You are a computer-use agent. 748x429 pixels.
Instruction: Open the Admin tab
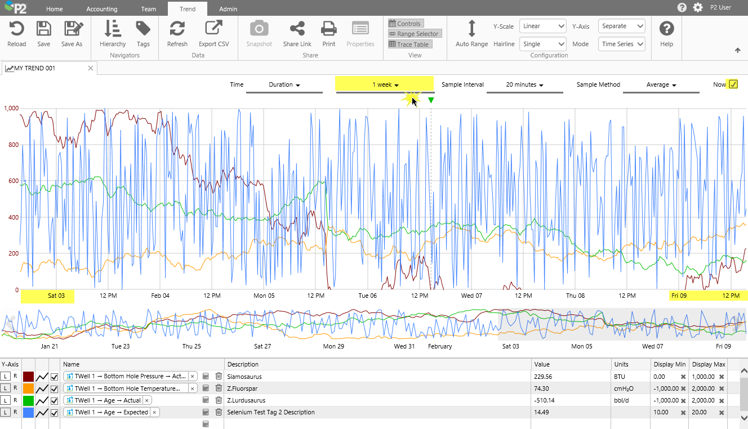(228, 9)
